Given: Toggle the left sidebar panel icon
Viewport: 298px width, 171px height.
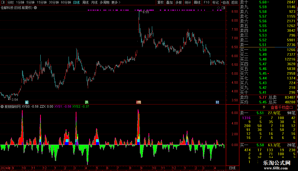Looking at the screenshot, I should [x=3, y=2].
